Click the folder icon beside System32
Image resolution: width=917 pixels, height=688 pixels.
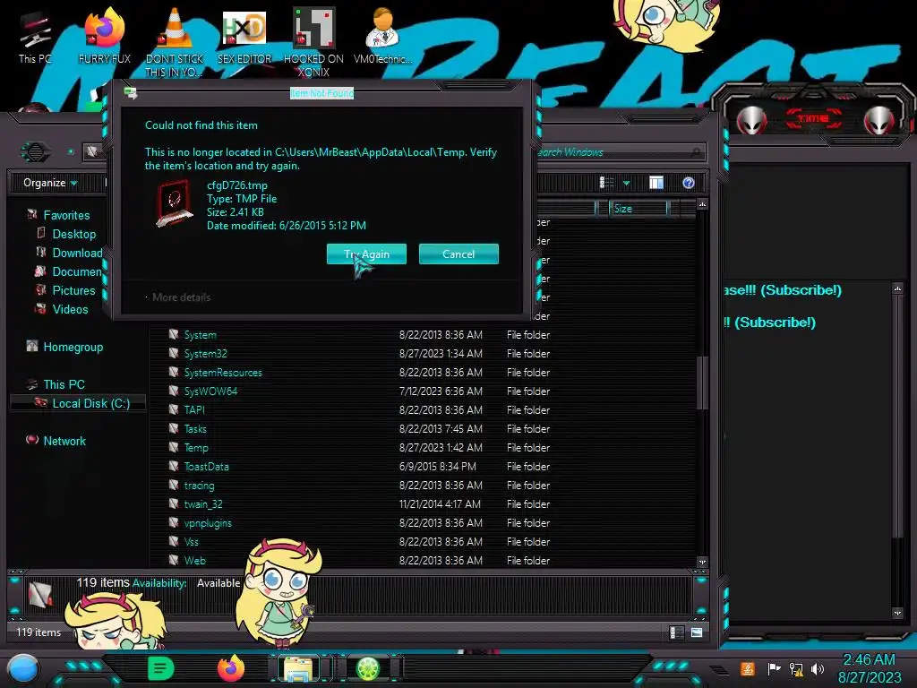(x=174, y=353)
